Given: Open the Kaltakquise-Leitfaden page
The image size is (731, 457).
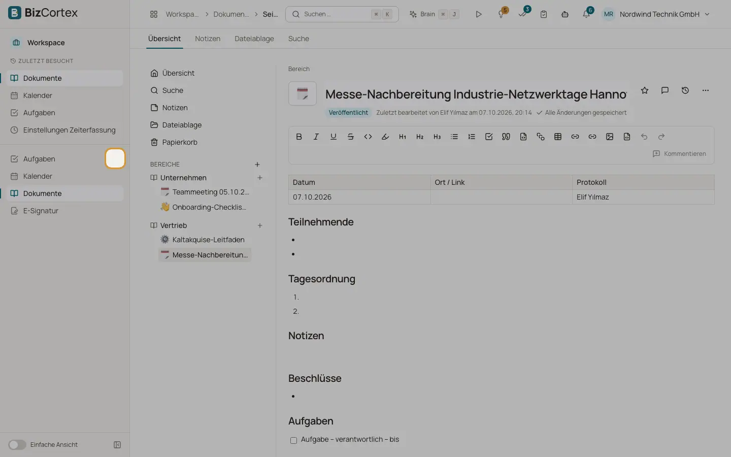Looking at the screenshot, I should point(205,240).
